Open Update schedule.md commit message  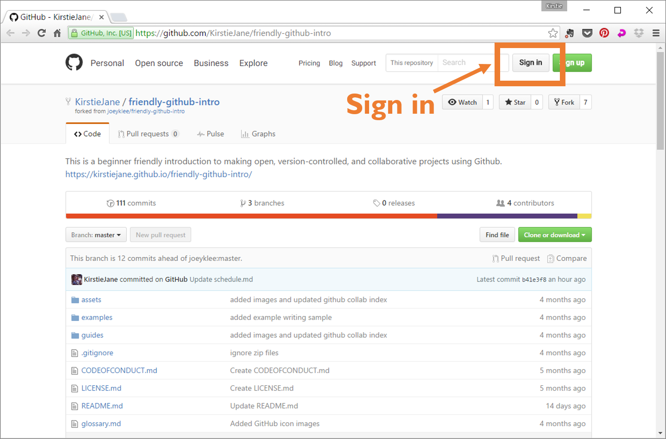click(x=221, y=279)
